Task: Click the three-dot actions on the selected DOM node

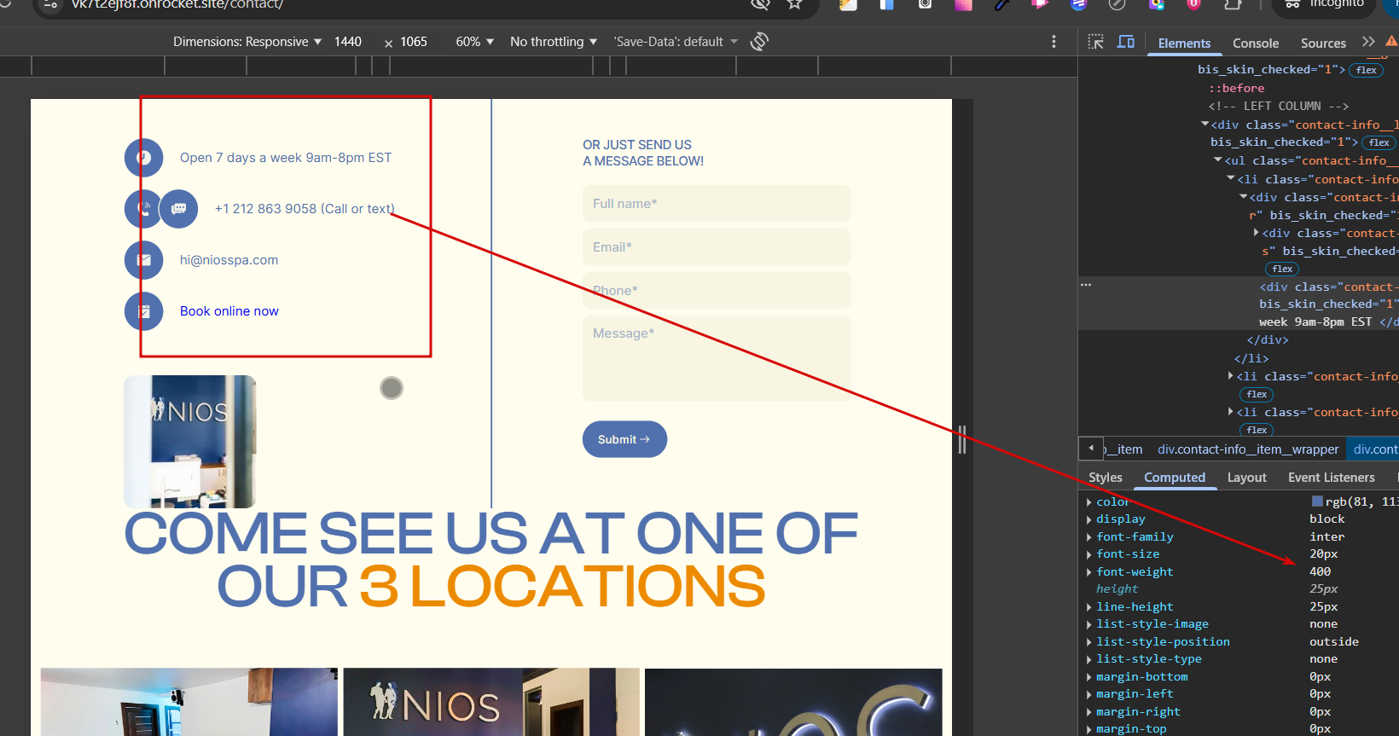Action: tap(1086, 285)
